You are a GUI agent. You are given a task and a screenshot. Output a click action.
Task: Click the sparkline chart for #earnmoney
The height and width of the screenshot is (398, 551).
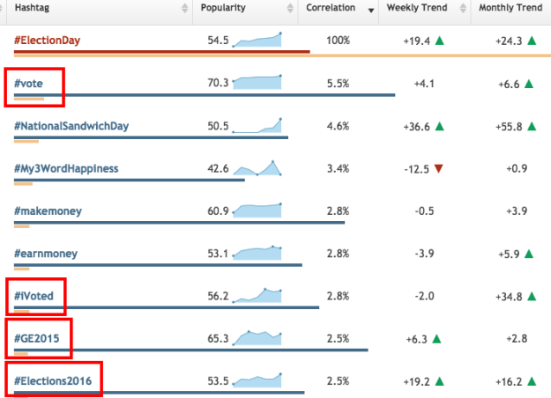pyautogui.click(x=257, y=254)
